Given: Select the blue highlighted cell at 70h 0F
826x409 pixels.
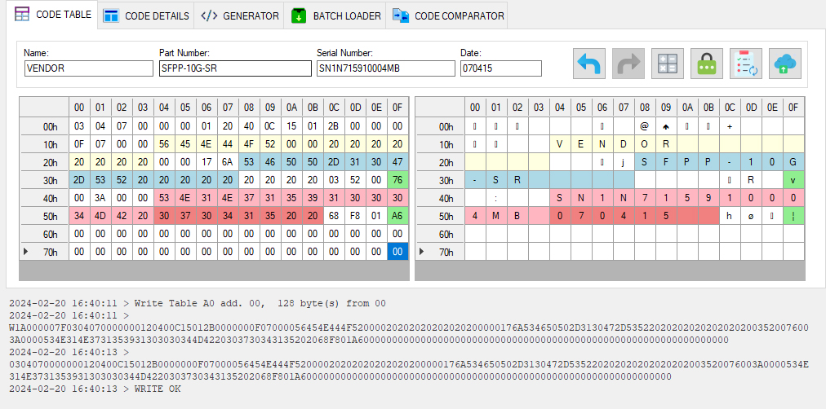Looking at the screenshot, I should click(x=397, y=251).
